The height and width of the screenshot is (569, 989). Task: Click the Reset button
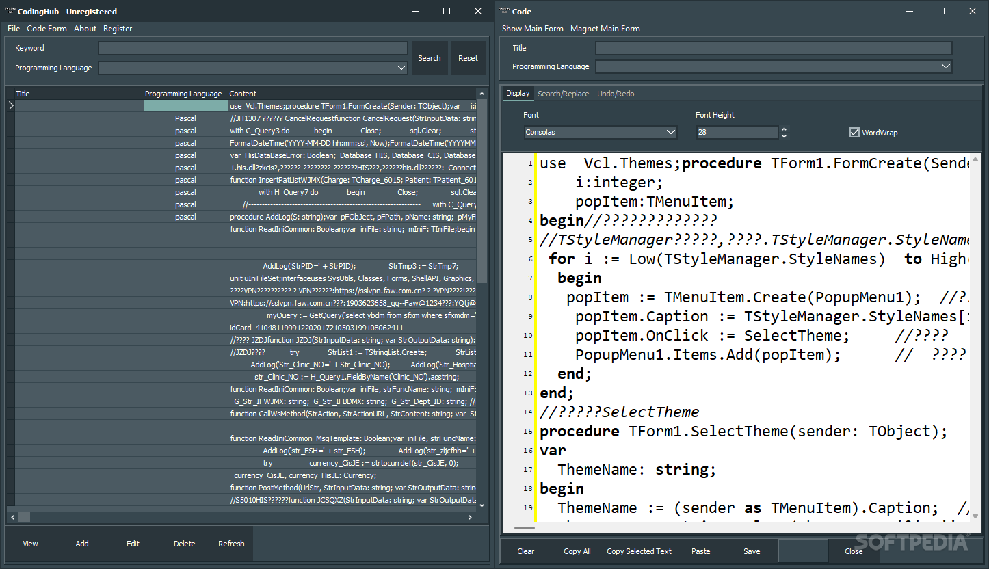(x=469, y=58)
